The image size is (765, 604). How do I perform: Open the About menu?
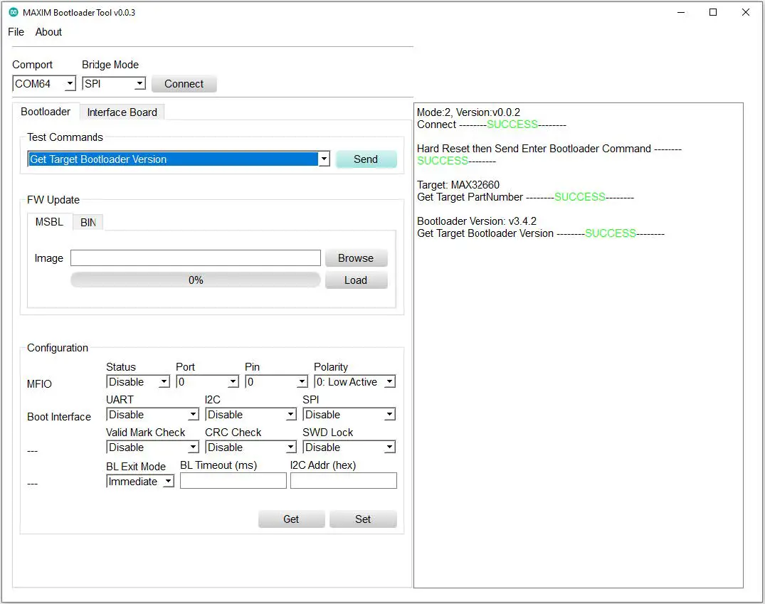[48, 31]
